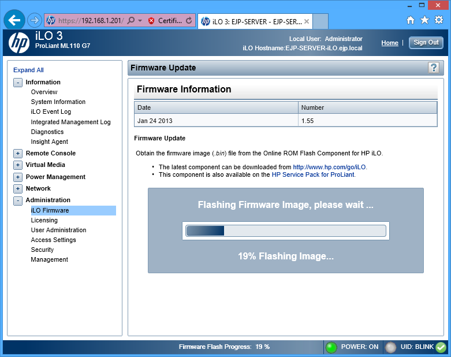
Task: Click the 1.55 firmware number cell
Action: [368, 121]
